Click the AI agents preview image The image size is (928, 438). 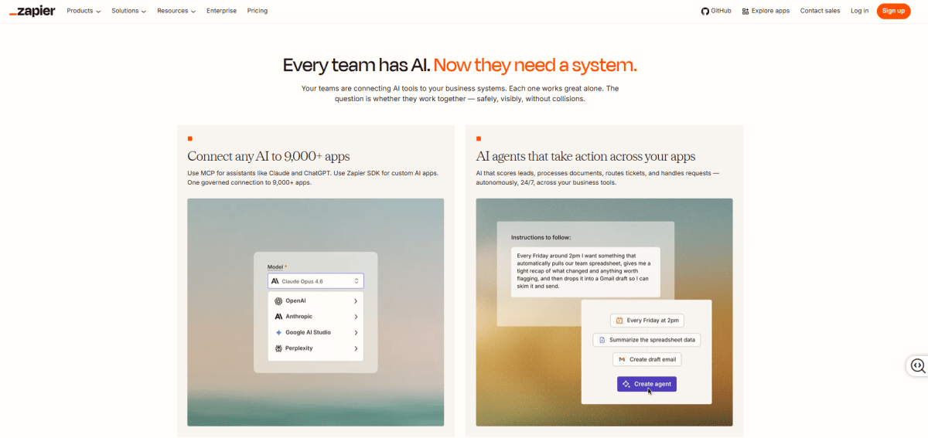click(x=604, y=312)
